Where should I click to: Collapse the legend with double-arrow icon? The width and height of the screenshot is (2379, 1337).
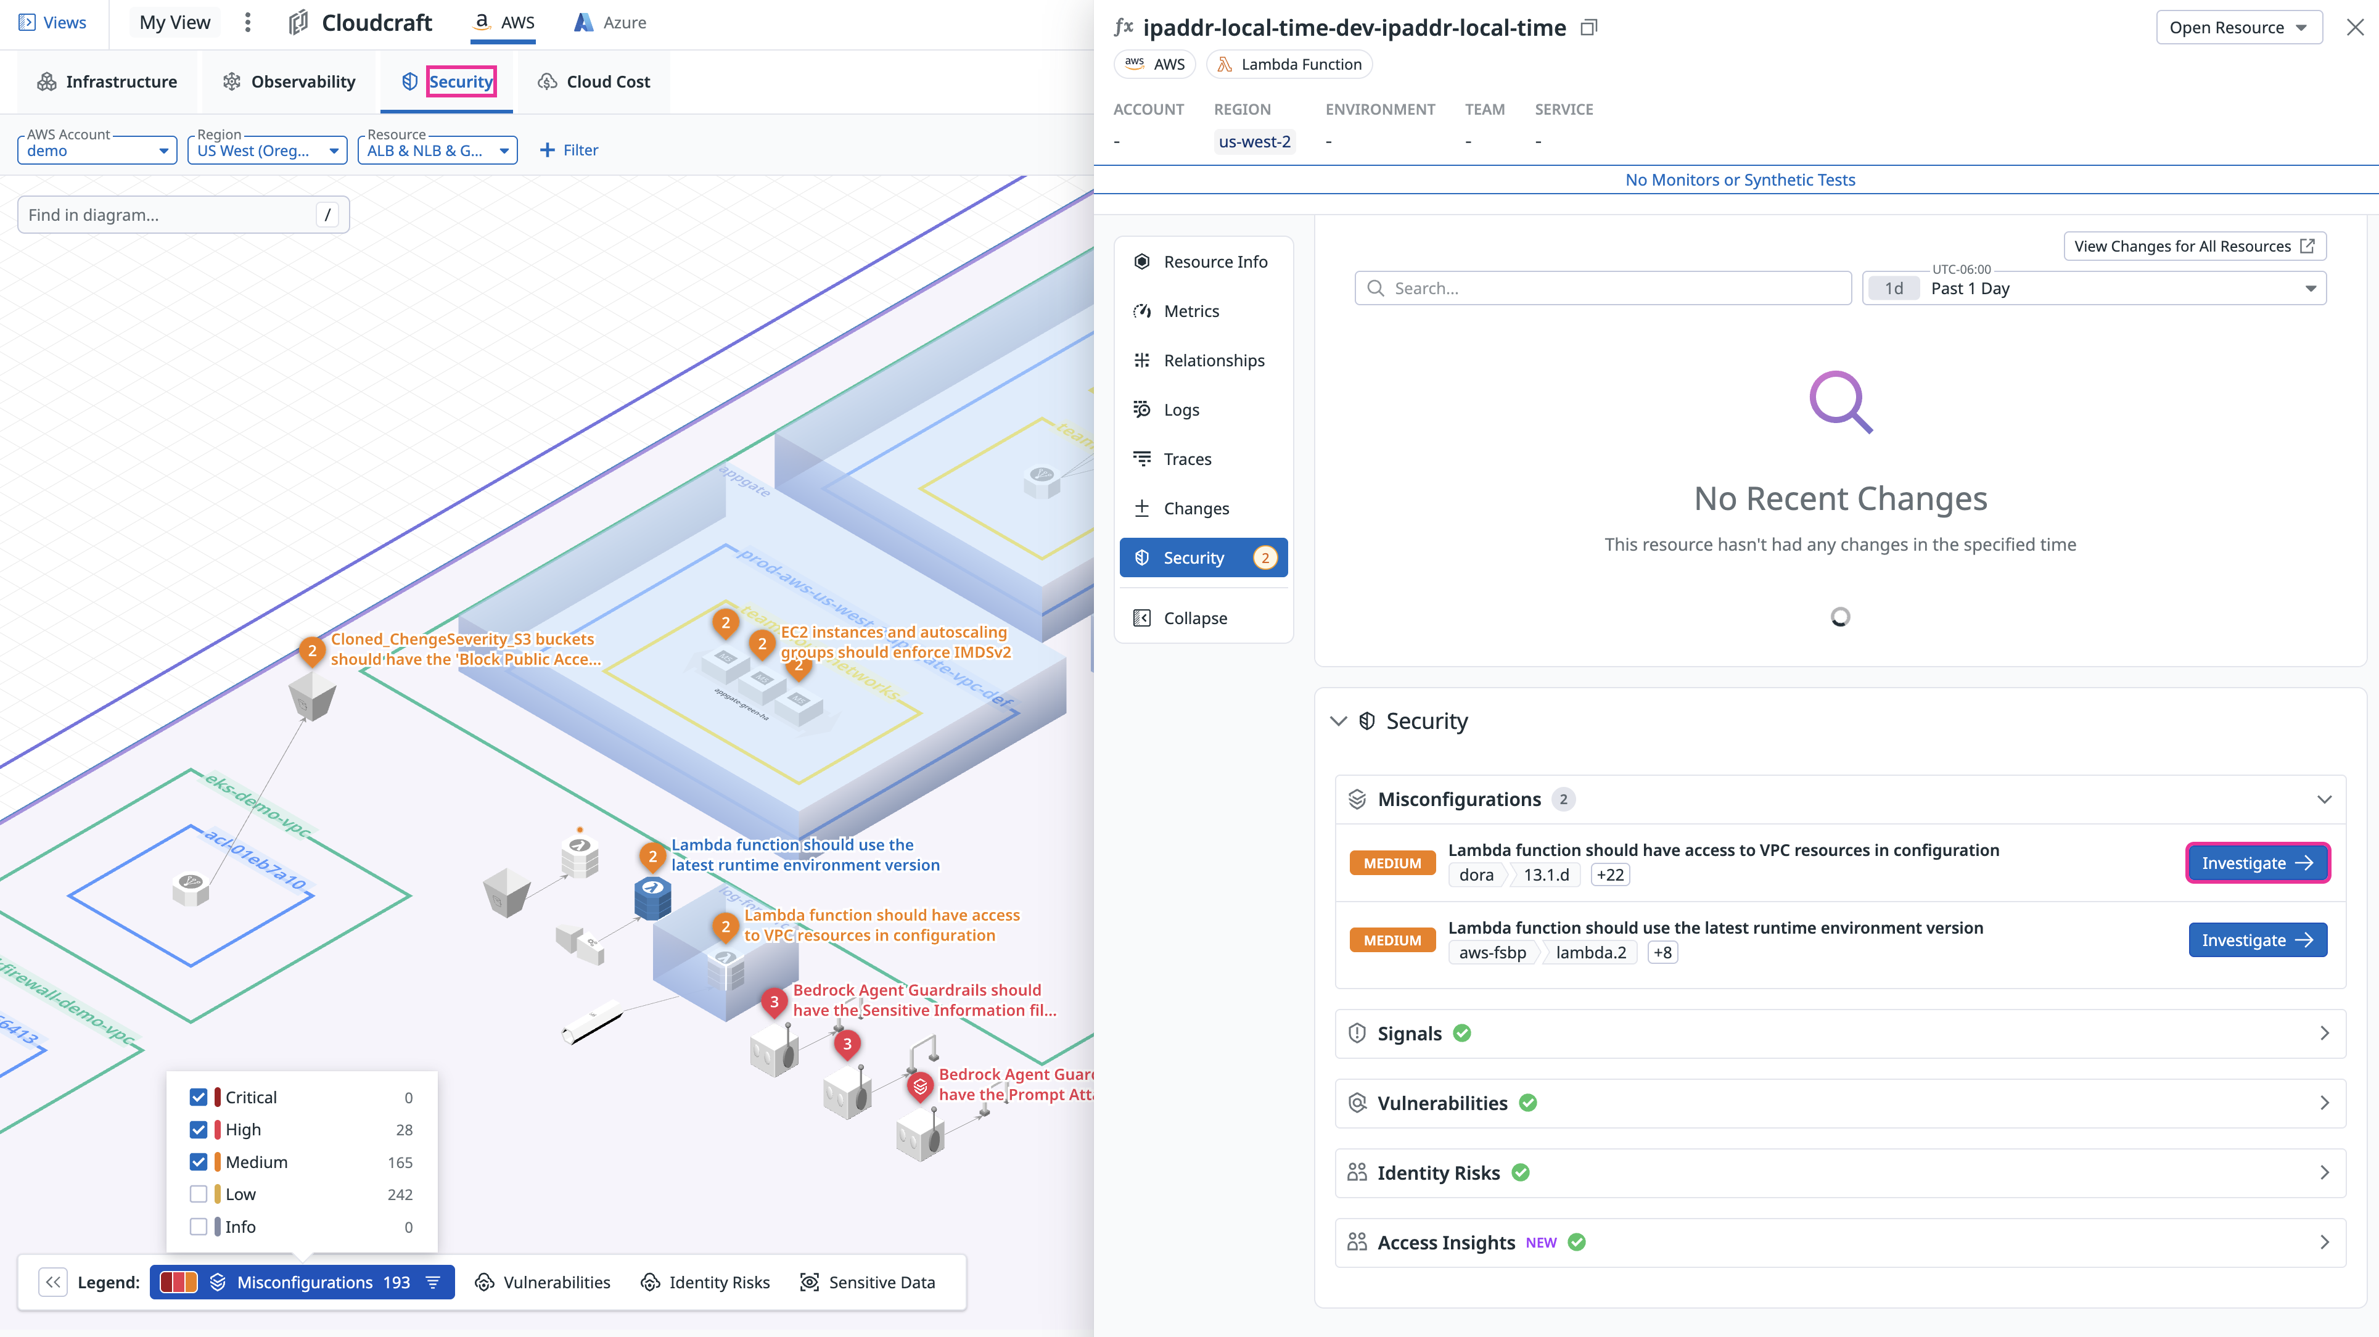pos(52,1281)
